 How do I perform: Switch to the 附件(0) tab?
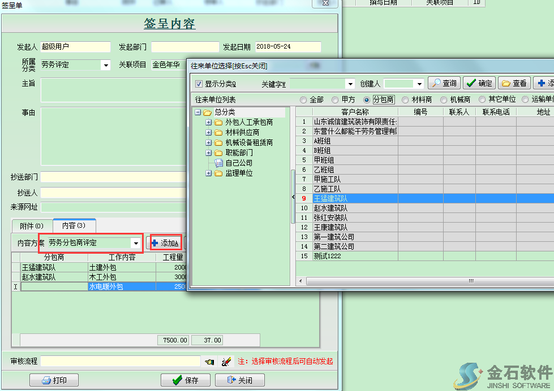32,225
